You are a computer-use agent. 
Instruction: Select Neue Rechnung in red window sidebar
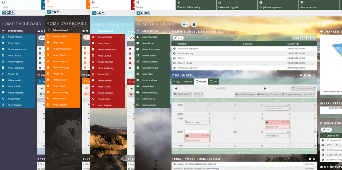(x=107, y=68)
